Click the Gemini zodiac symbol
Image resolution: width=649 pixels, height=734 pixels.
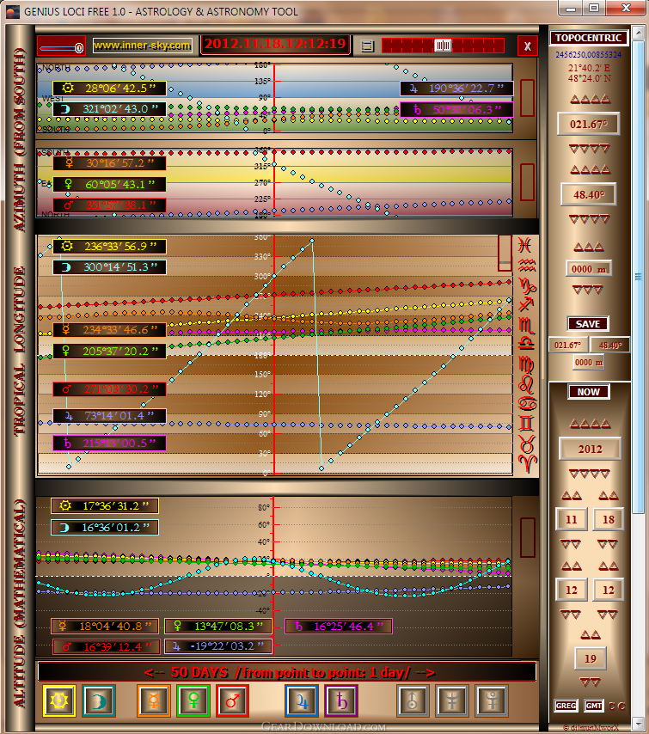tap(527, 424)
